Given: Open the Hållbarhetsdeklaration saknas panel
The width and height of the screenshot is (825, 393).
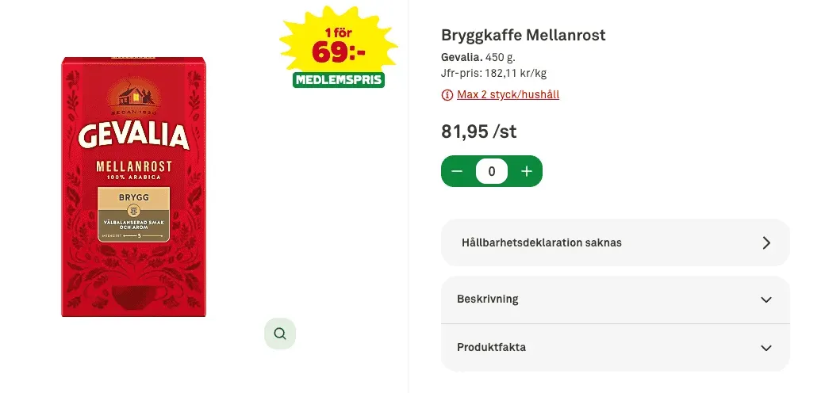Looking at the screenshot, I should (x=542, y=242).
